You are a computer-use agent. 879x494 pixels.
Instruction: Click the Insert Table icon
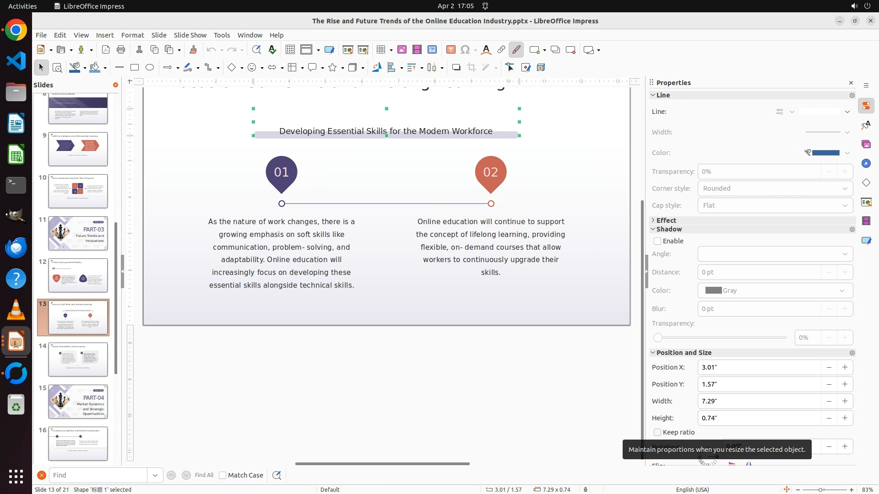pyautogui.click(x=380, y=50)
